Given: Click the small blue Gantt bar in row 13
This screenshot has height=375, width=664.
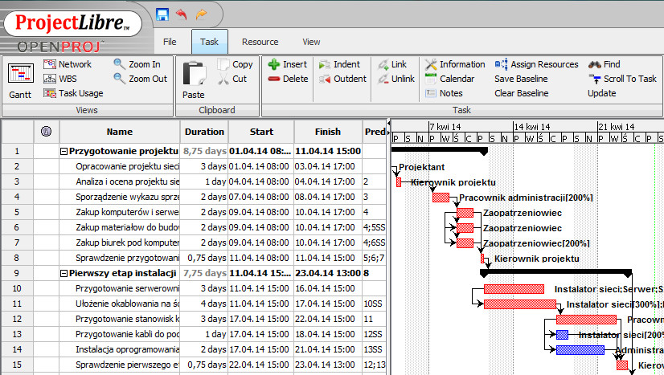Looking at the screenshot, I should pyautogui.click(x=562, y=335).
